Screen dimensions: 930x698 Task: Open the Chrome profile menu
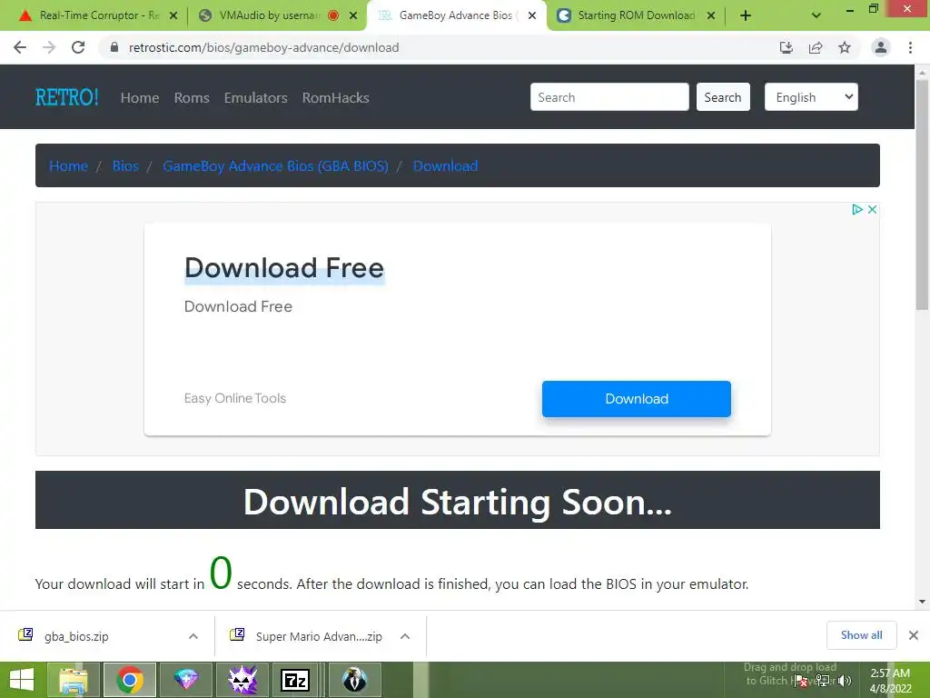pyautogui.click(x=881, y=47)
